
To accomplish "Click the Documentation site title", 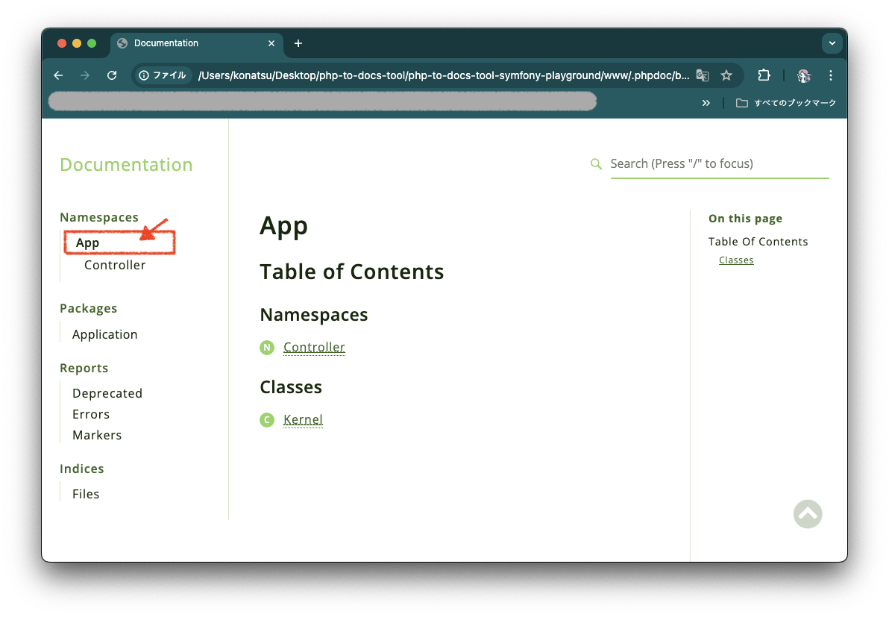I will tap(127, 164).
